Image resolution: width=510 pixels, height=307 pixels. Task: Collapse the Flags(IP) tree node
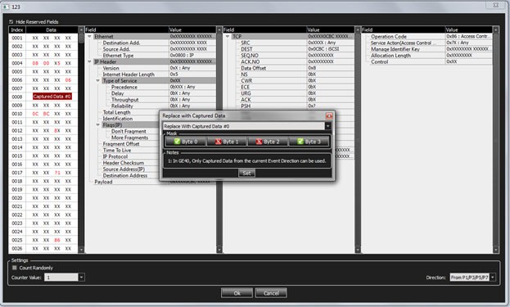[x=97, y=125]
